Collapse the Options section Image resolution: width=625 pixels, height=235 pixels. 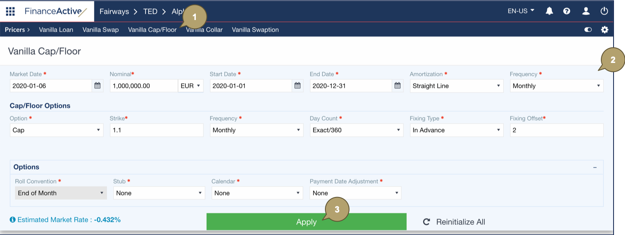click(x=595, y=167)
